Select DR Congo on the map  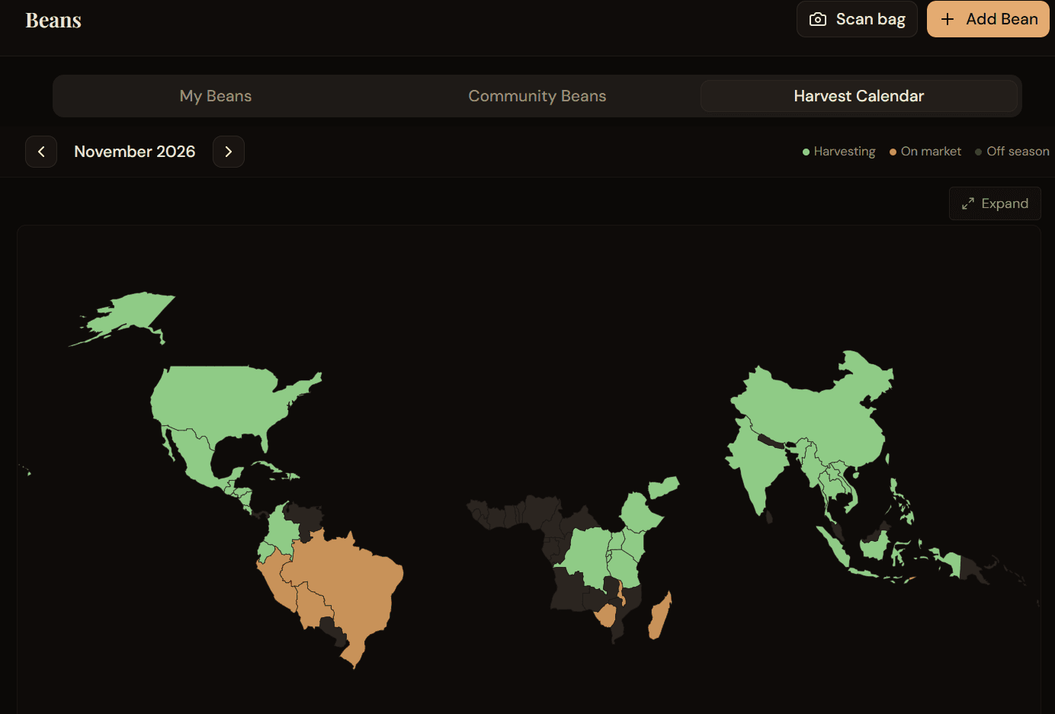click(588, 558)
